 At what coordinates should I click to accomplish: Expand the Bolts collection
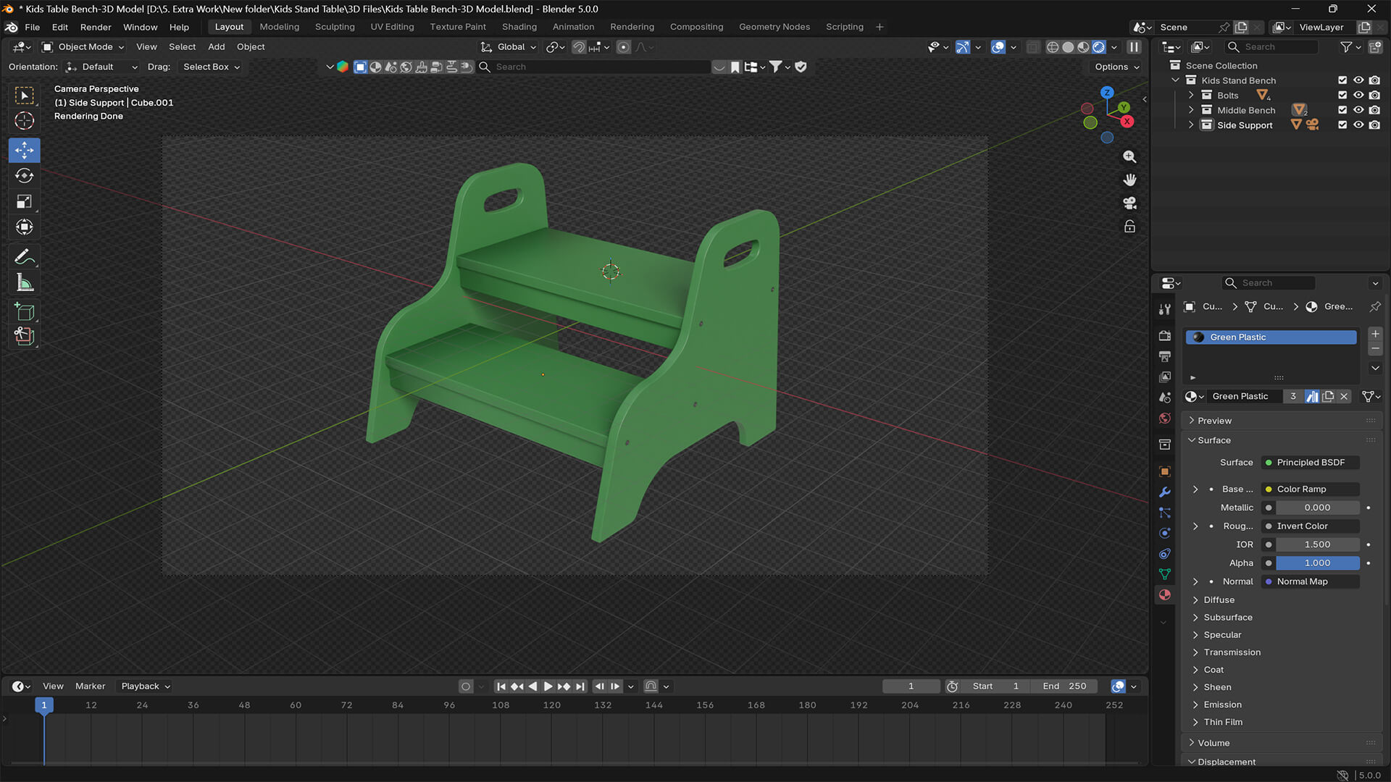(x=1190, y=95)
